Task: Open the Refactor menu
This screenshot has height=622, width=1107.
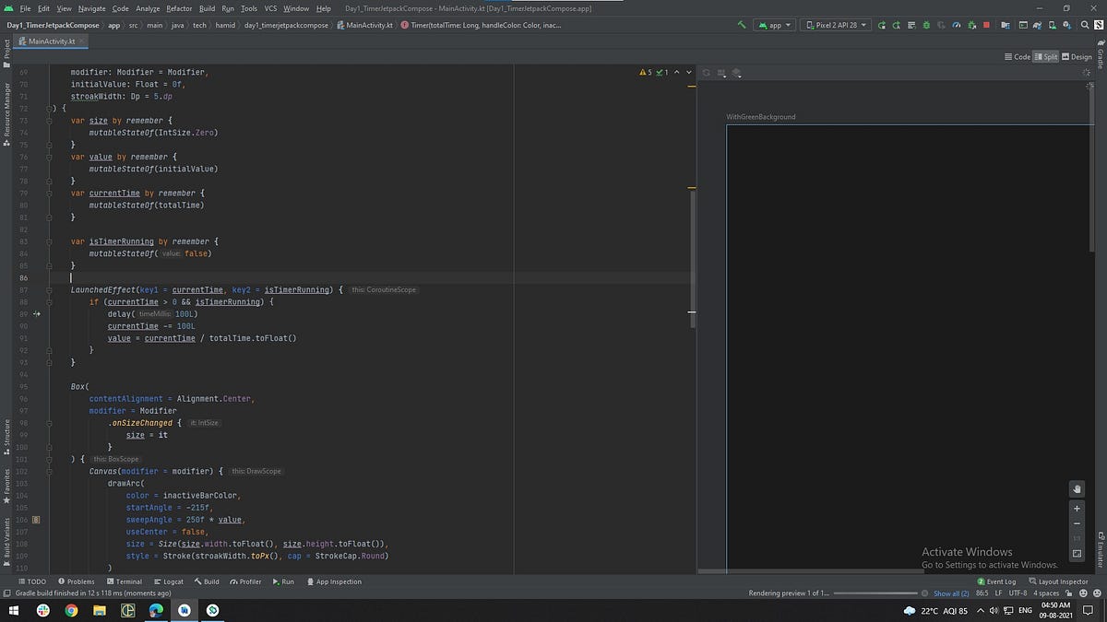Action: (x=179, y=8)
